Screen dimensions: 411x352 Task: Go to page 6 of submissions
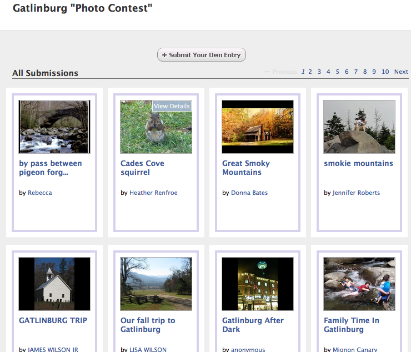click(347, 72)
